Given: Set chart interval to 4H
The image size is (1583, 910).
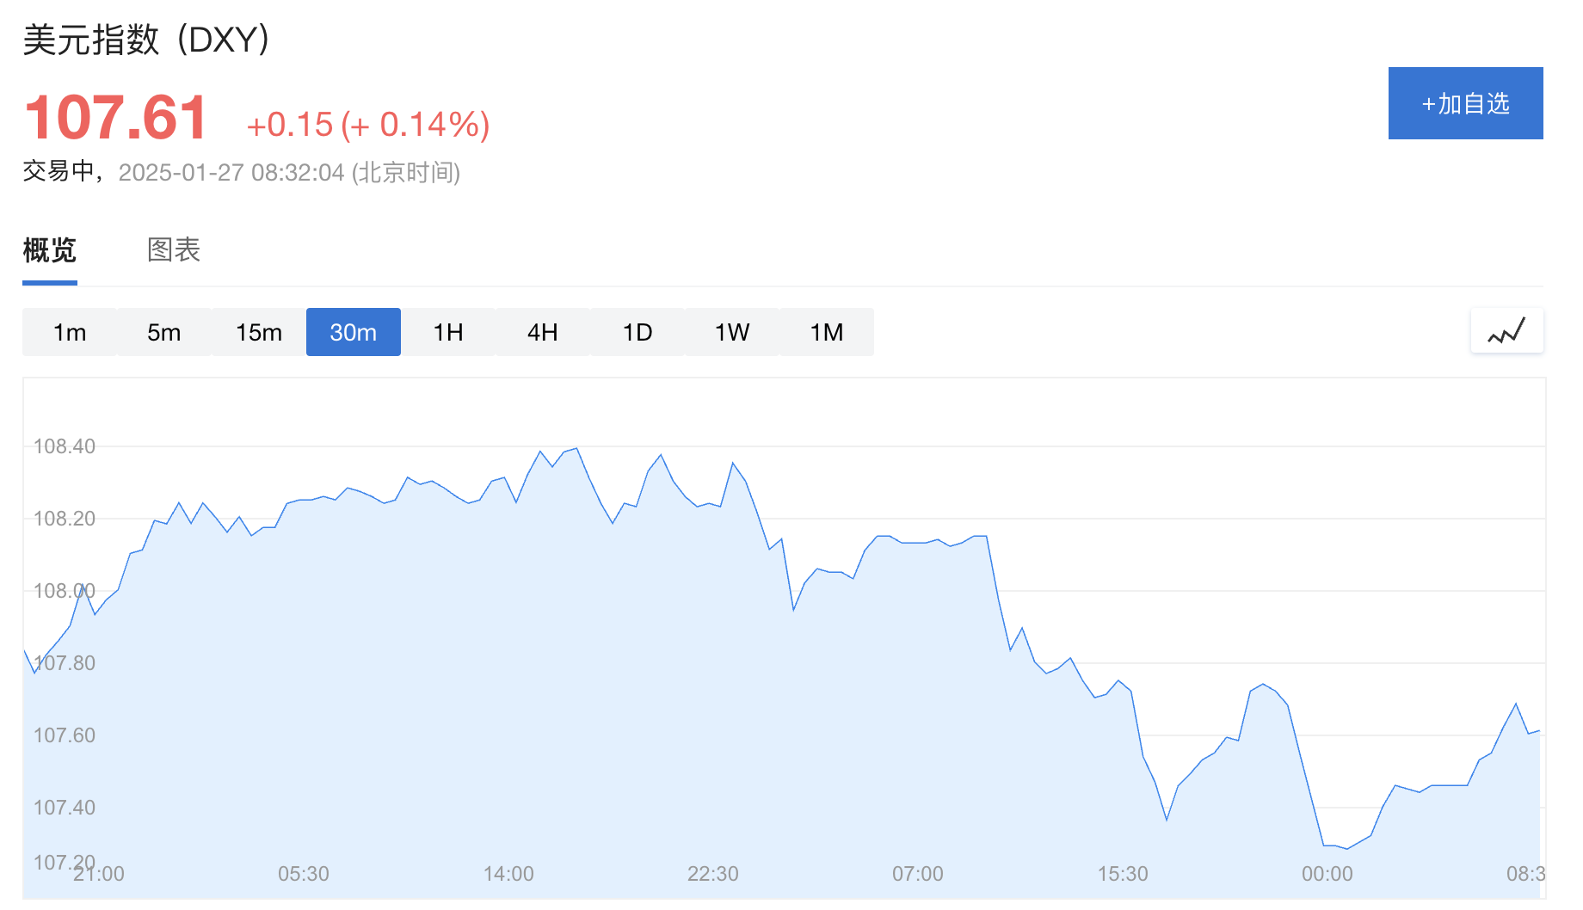Looking at the screenshot, I should (543, 332).
